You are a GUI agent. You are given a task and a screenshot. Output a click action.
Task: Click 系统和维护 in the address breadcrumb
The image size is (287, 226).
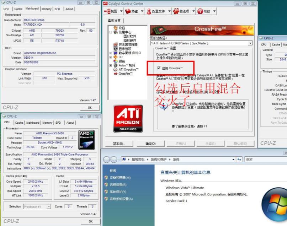159,160
